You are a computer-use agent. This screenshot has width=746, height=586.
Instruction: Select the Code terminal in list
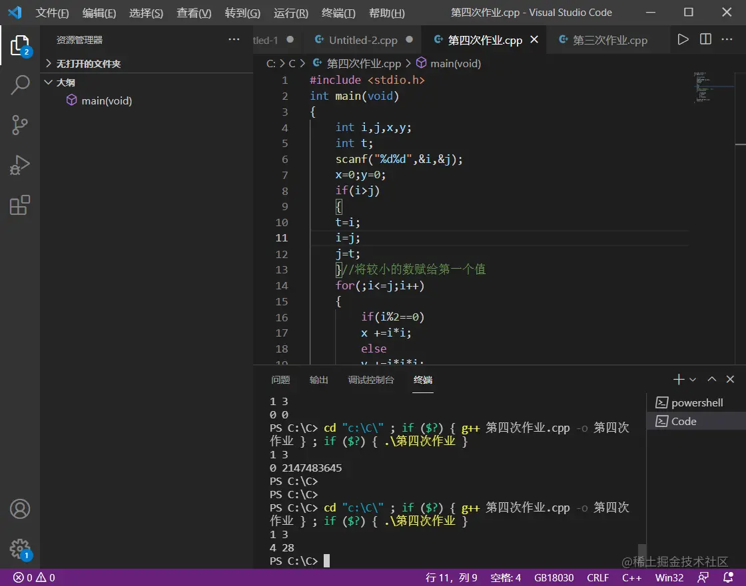[683, 421]
